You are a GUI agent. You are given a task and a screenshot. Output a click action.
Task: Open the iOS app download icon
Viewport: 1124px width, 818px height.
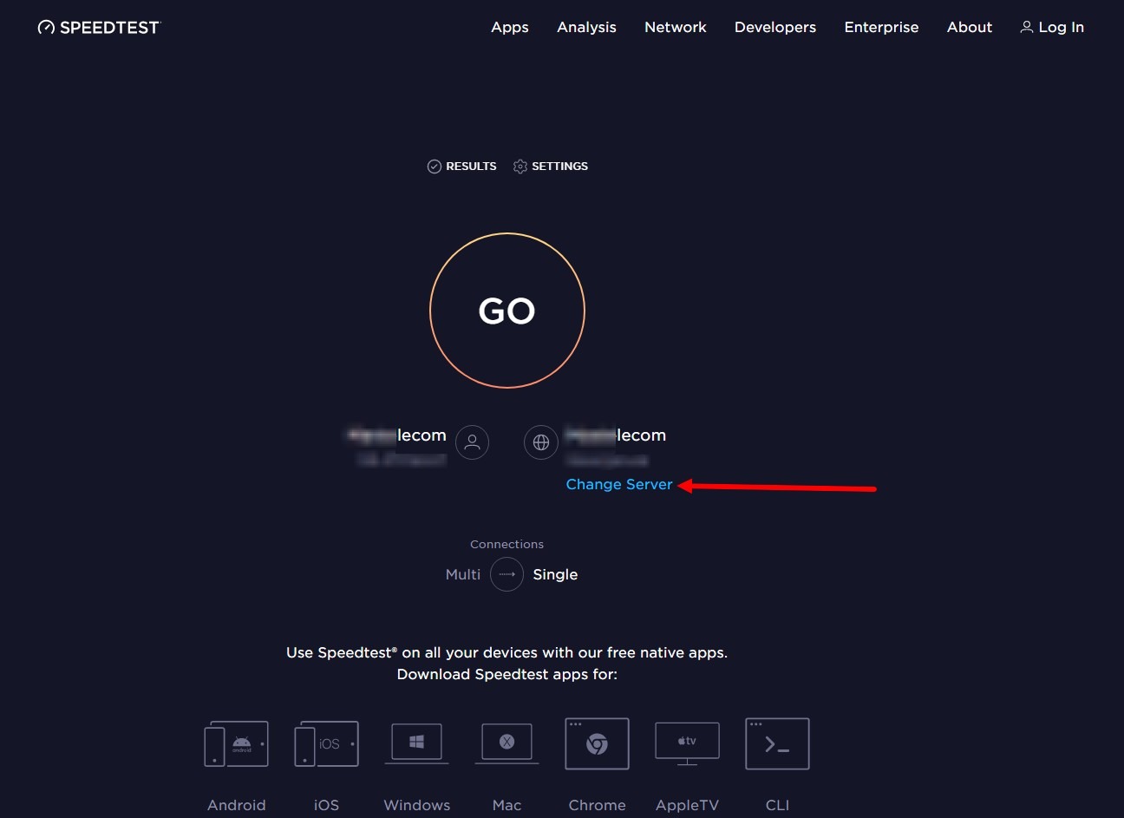[x=326, y=744]
